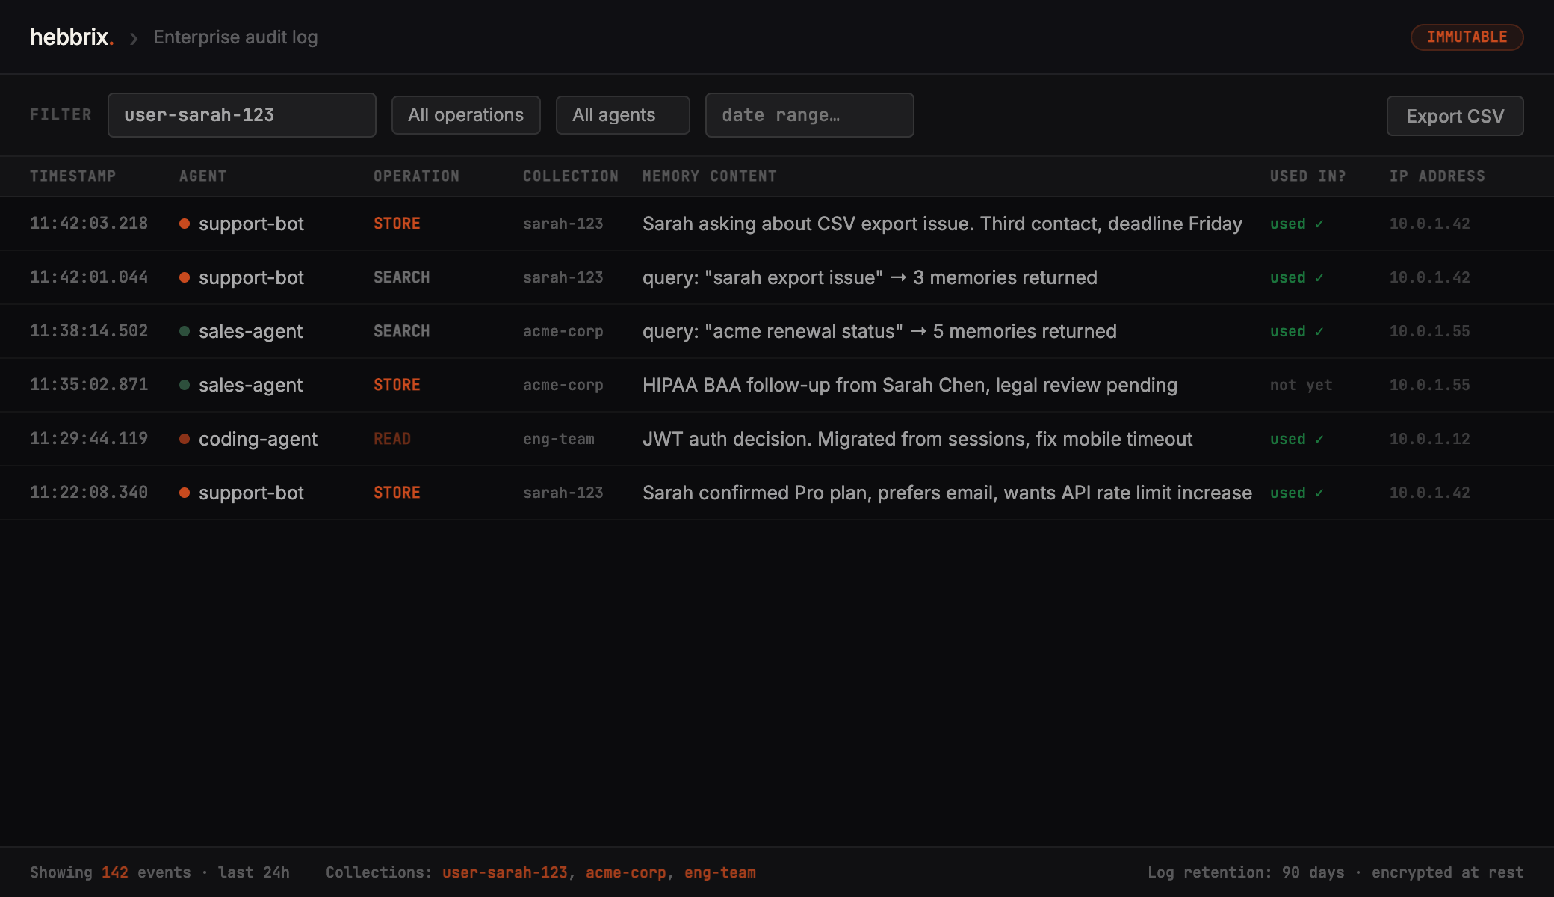Sort by the TIMESTAMP column header
Viewport: 1554px width, 897px height.
click(x=72, y=176)
